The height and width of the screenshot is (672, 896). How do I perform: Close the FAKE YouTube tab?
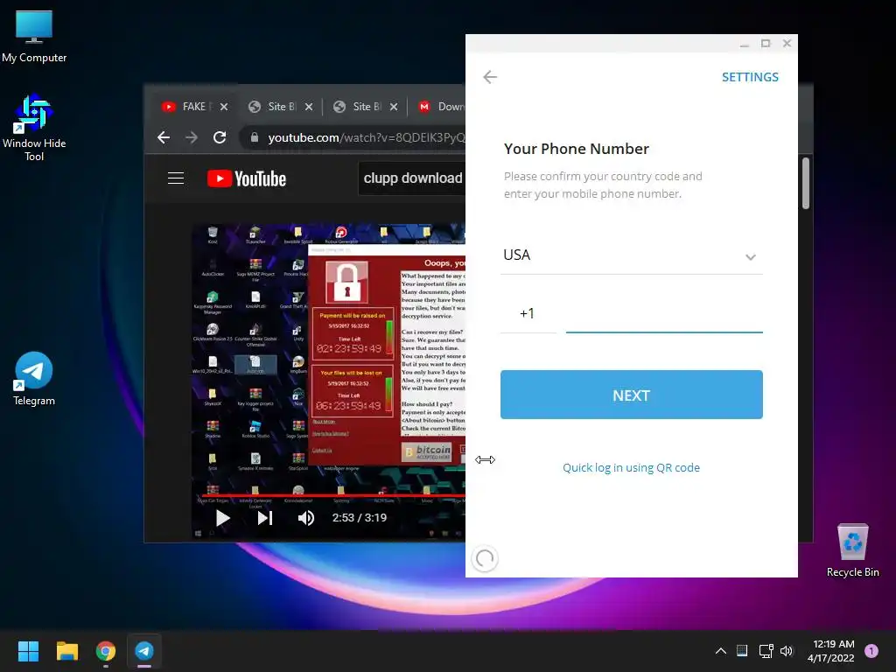(224, 107)
